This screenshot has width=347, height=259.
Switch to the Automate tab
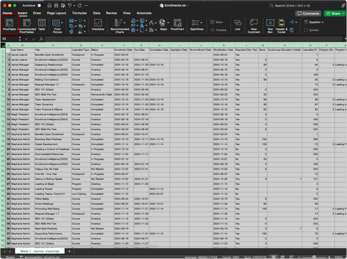(144, 13)
